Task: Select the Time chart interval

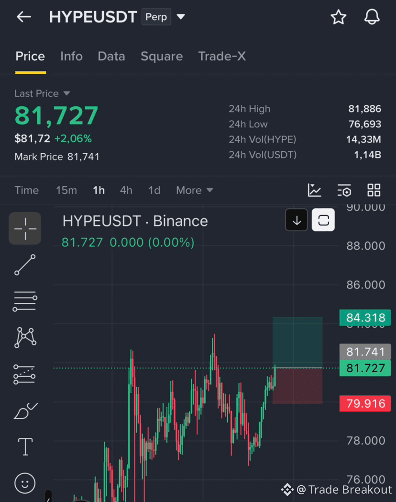Action: pyautogui.click(x=26, y=190)
